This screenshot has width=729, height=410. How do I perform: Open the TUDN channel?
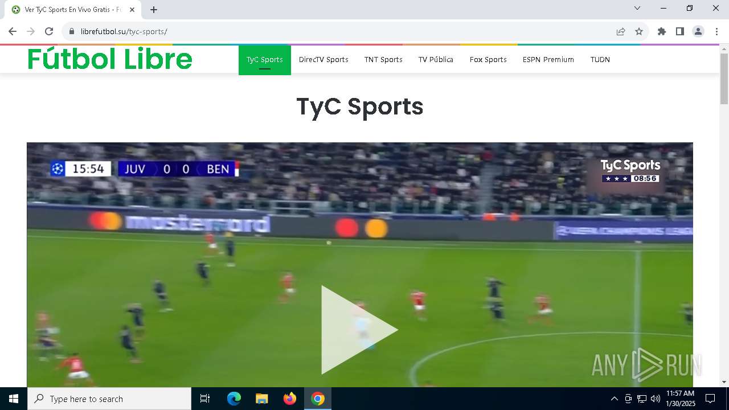(600, 60)
